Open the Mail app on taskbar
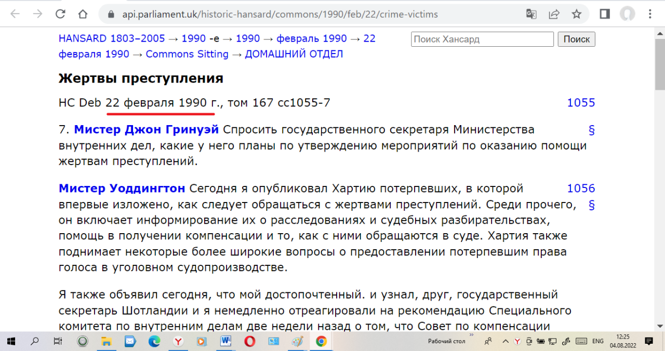The image size is (665, 351). (x=130, y=341)
